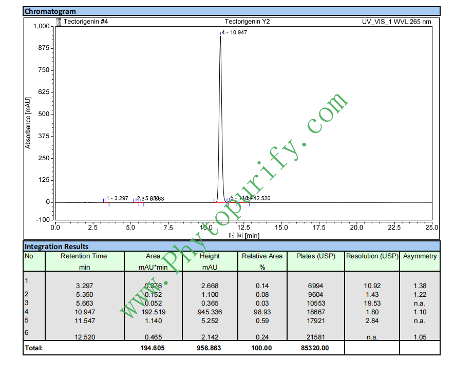Click the Total area value 194.605

[153, 348]
